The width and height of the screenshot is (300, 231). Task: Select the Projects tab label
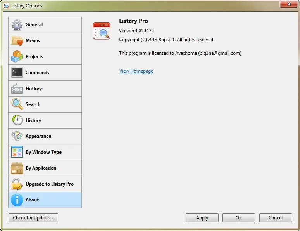(34, 57)
